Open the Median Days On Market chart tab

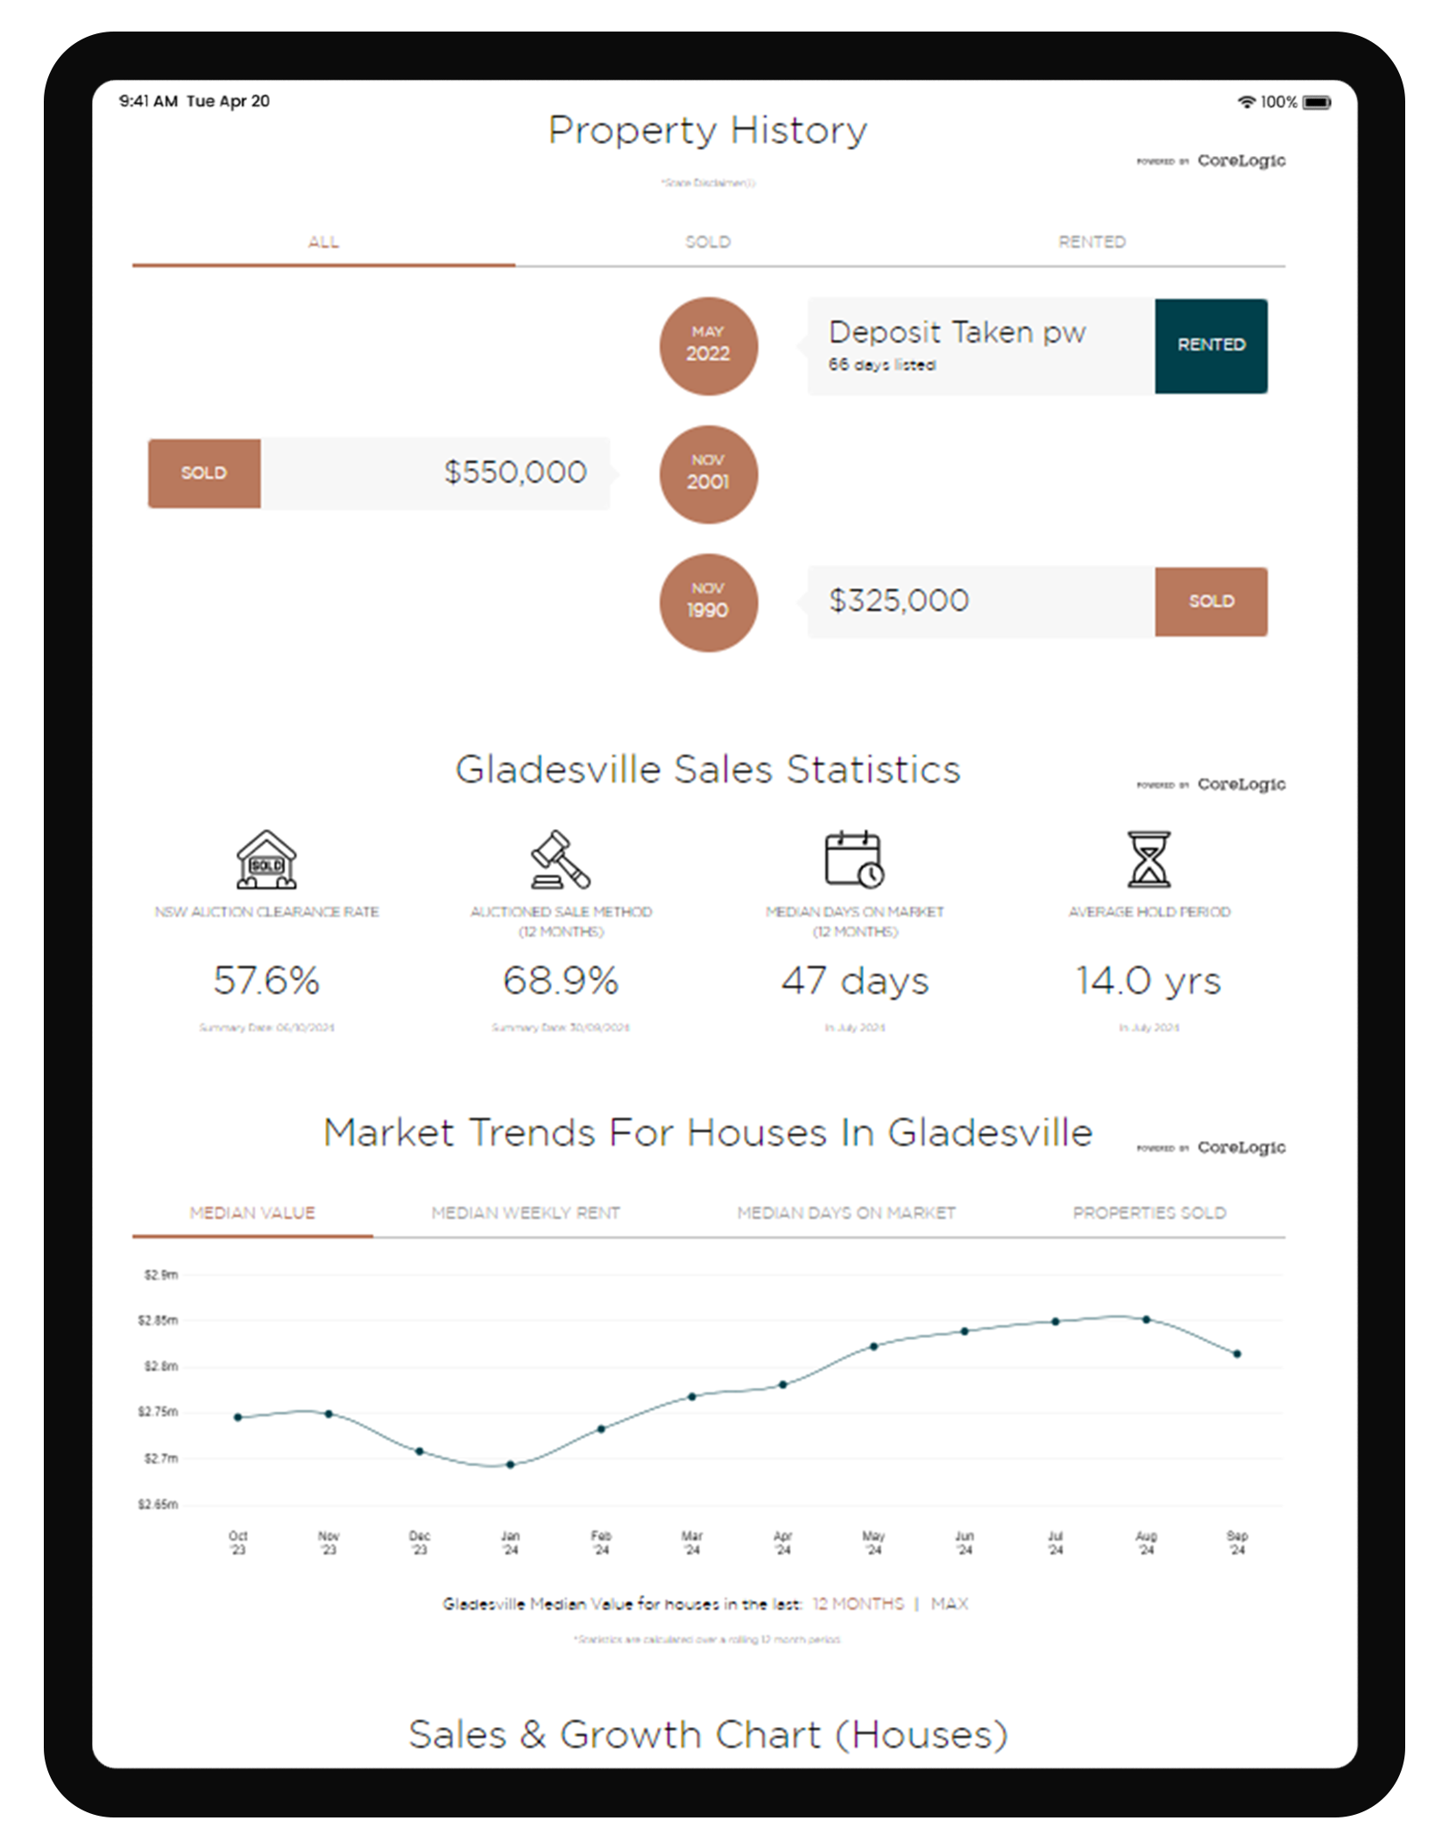pos(846,1213)
